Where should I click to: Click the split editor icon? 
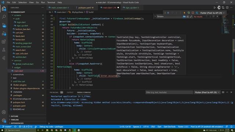point(227,7)
